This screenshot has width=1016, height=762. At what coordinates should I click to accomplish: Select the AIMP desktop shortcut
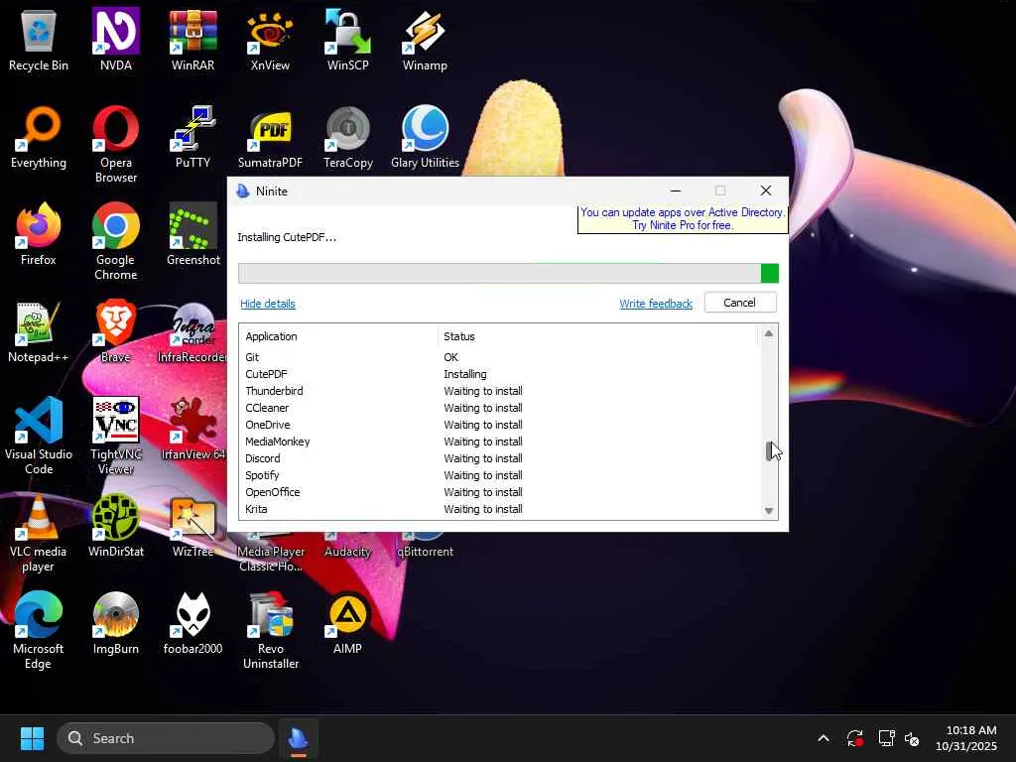pyautogui.click(x=347, y=623)
